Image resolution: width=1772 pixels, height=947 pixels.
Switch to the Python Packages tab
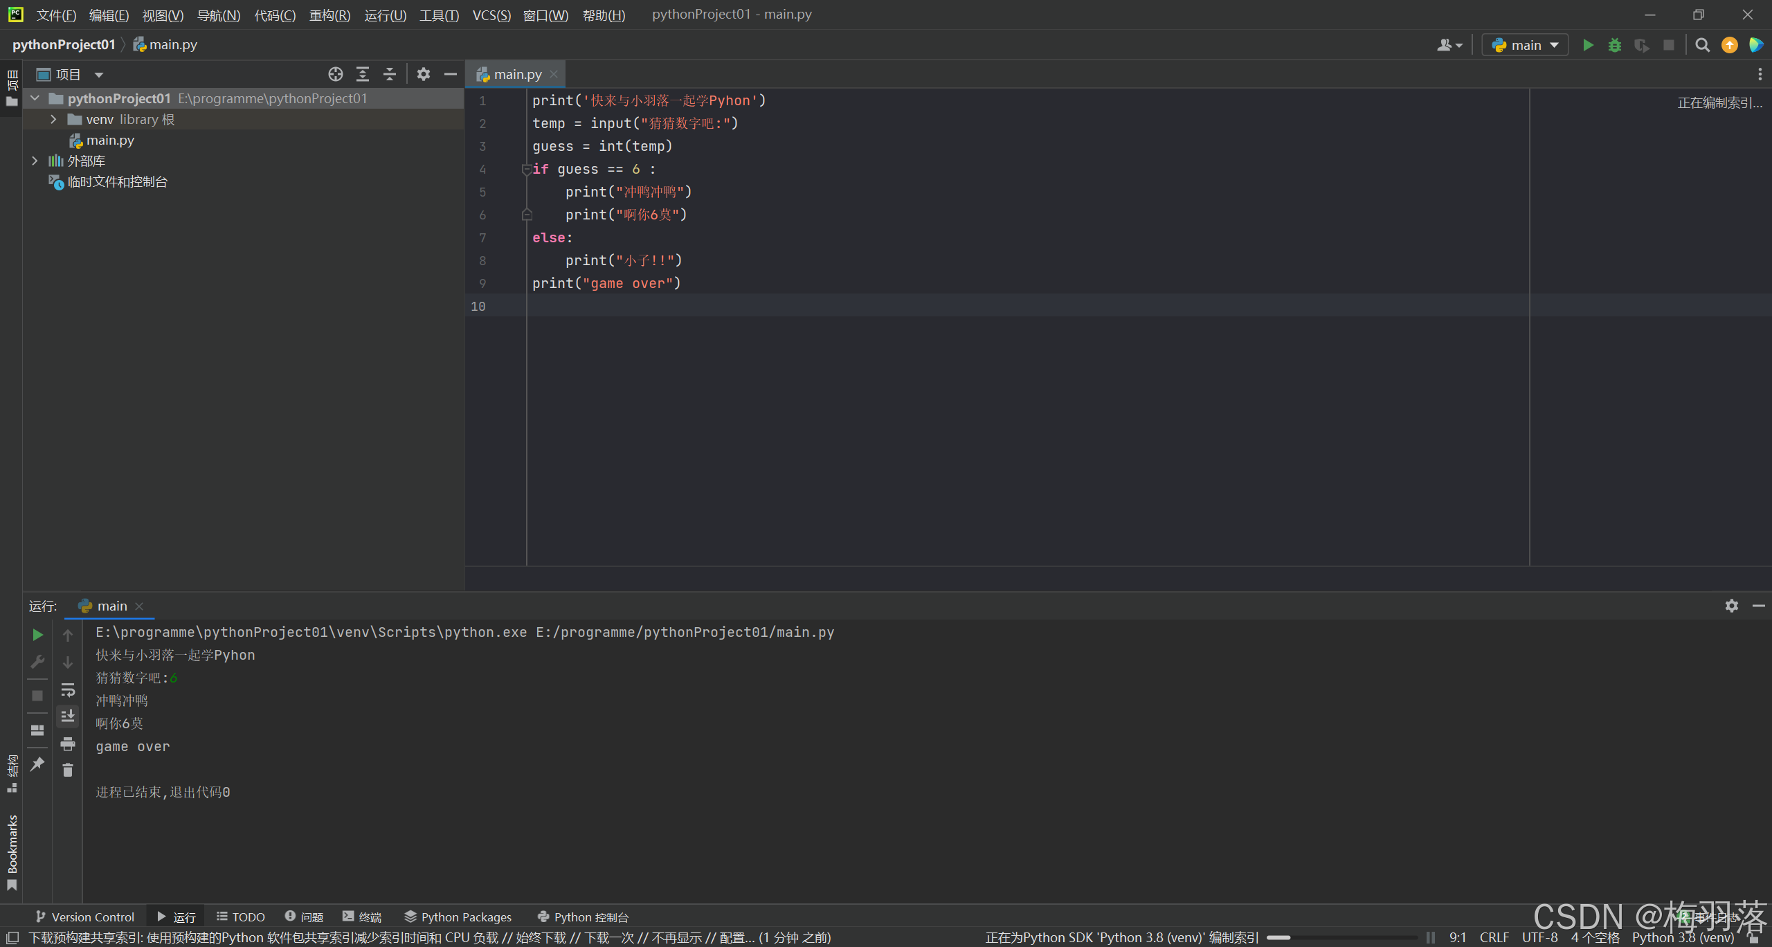tap(458, 917)
